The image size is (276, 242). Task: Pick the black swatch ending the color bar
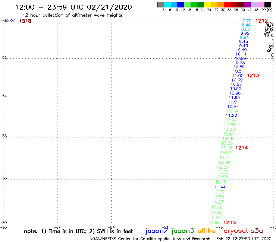267,4
